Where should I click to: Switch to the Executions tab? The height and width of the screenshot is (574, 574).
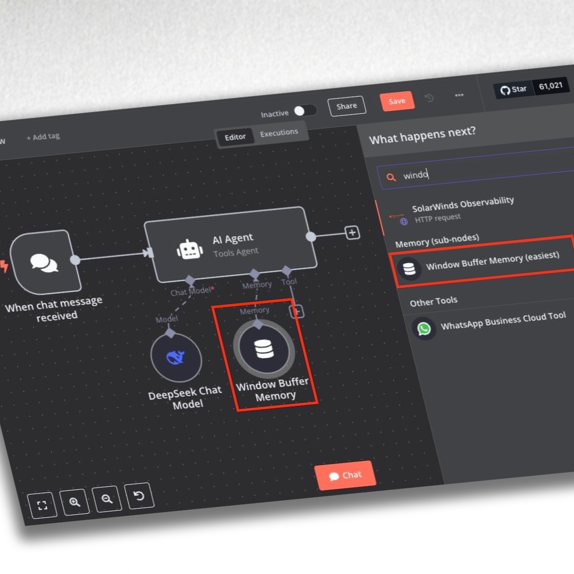pos(279,132)
